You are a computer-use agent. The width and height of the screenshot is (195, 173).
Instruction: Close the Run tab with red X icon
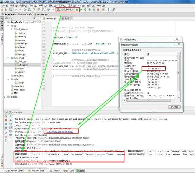click(6, 137)
